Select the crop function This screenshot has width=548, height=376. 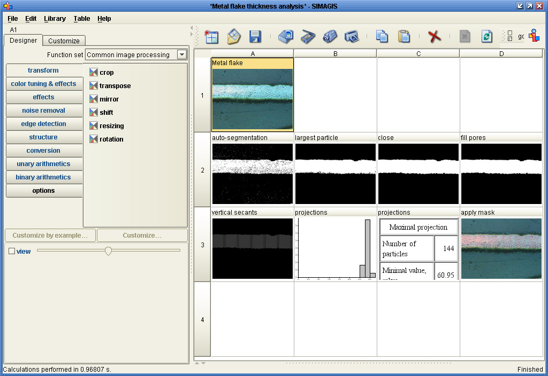pyautogui.click(x=106, y=73)
